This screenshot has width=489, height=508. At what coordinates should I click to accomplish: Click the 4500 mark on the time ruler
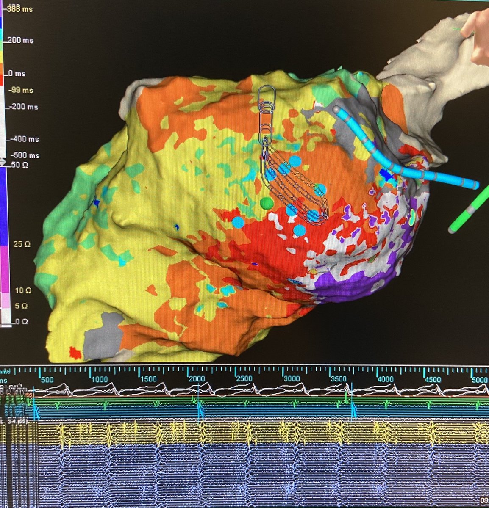(433, 379)
